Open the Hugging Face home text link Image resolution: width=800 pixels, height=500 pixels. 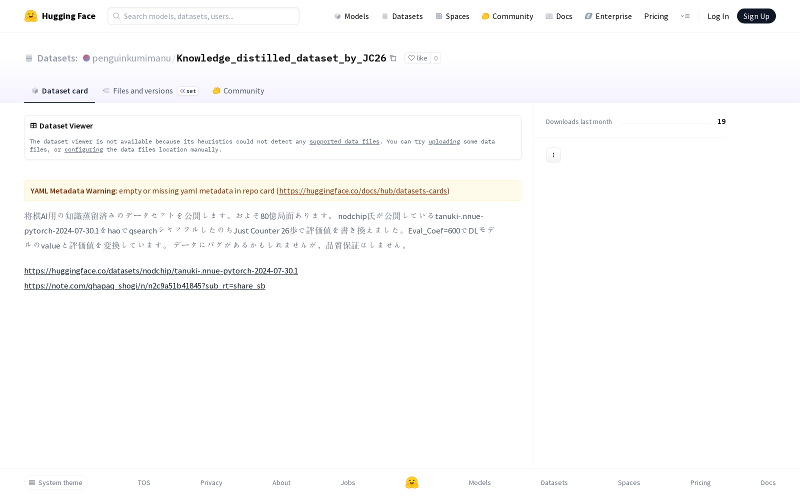pos(68,16)
